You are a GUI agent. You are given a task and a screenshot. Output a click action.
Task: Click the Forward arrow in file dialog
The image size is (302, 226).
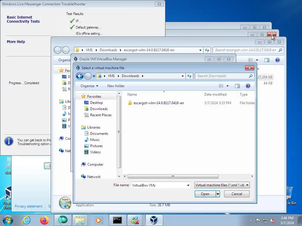click(88, 76)
